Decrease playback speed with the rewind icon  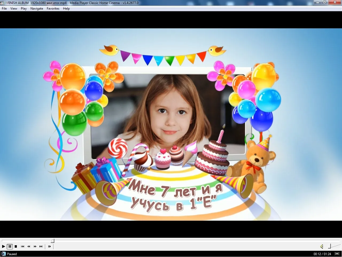tap(29, 247)
